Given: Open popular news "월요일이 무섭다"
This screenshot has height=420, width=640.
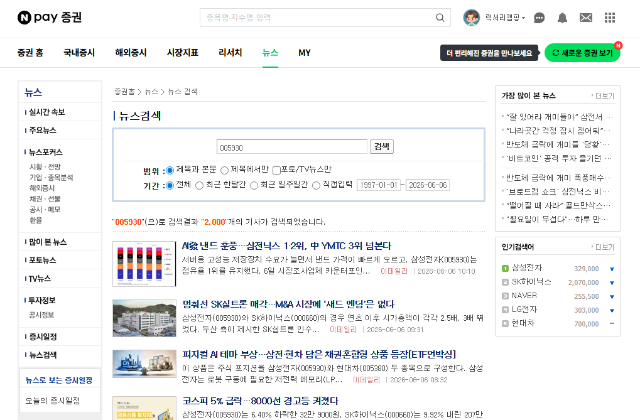Looking at the screenshot, I should 556,219.
